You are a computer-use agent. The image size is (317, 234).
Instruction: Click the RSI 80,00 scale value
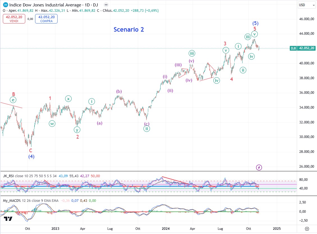tap(303, 180)
